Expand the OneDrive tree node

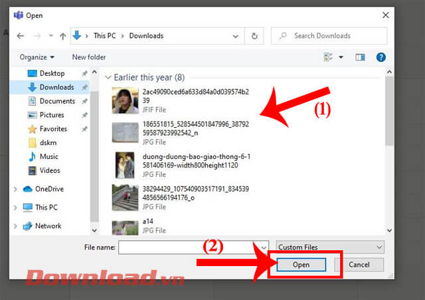pyautogui.click(x=15, y=189)
